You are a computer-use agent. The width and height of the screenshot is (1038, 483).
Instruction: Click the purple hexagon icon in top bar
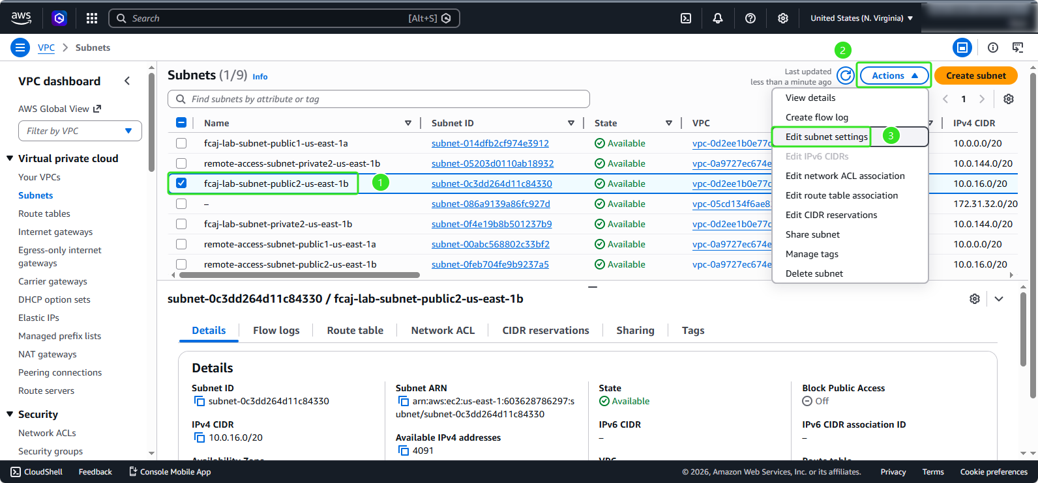click(59, 18)
